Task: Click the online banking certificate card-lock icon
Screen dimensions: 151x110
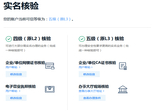Action: 50,66
